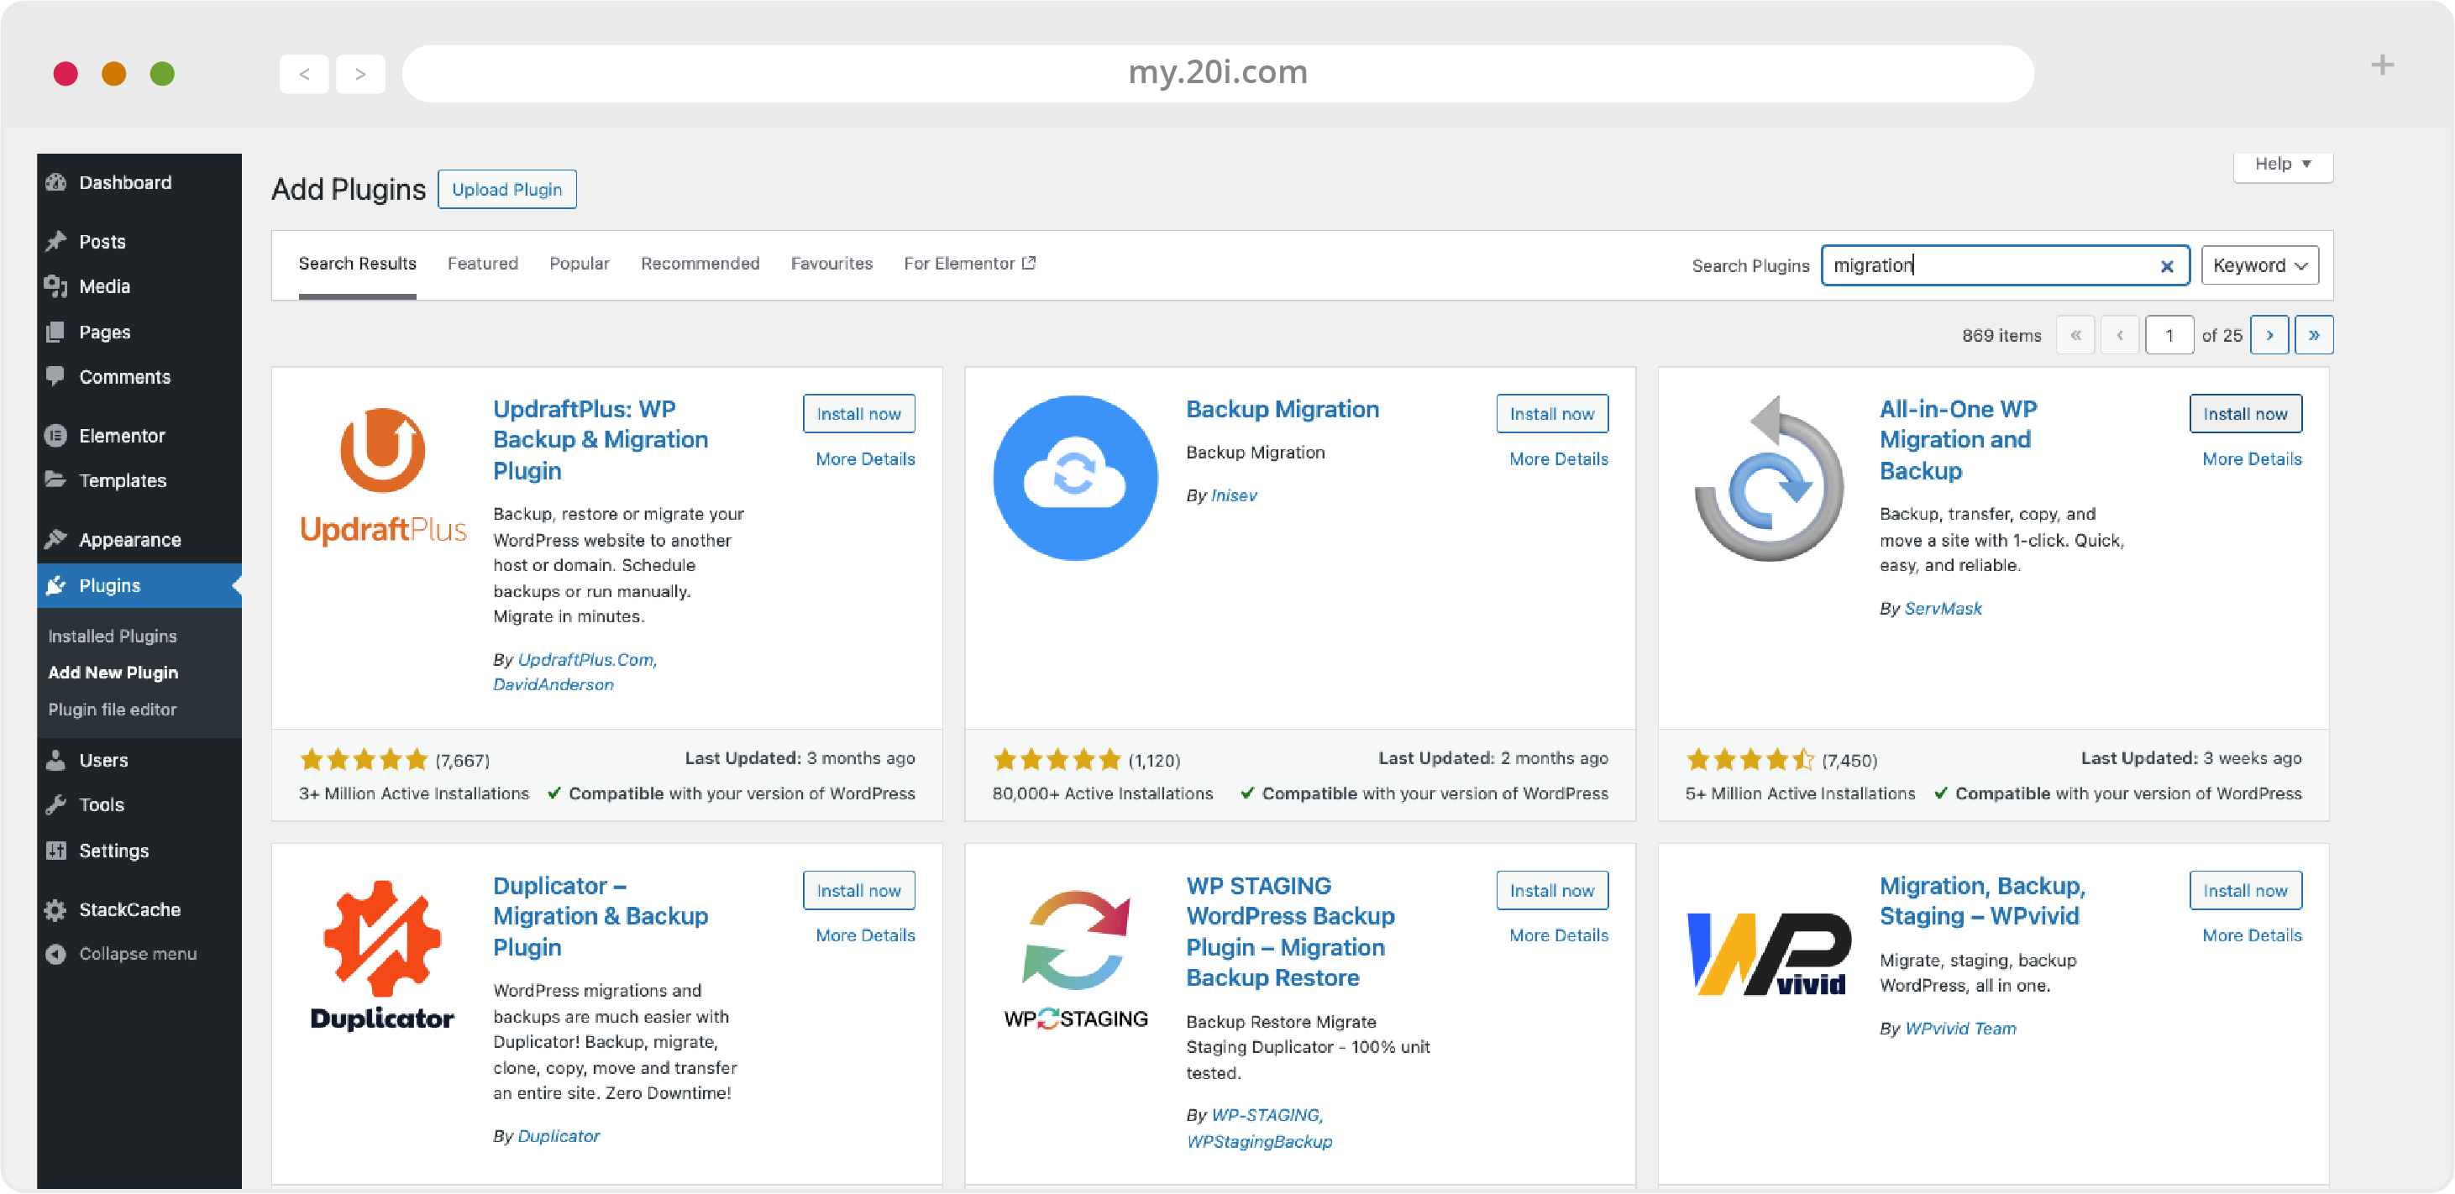This screenshot has height=1194, width=2455.
Task: Click the Settings sliders icon
Action: (x=56, y=850)
